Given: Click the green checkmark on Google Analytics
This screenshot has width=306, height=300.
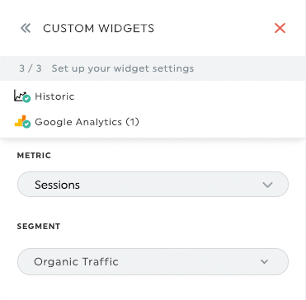Looking at the screenshot, I should pos(26,124).
